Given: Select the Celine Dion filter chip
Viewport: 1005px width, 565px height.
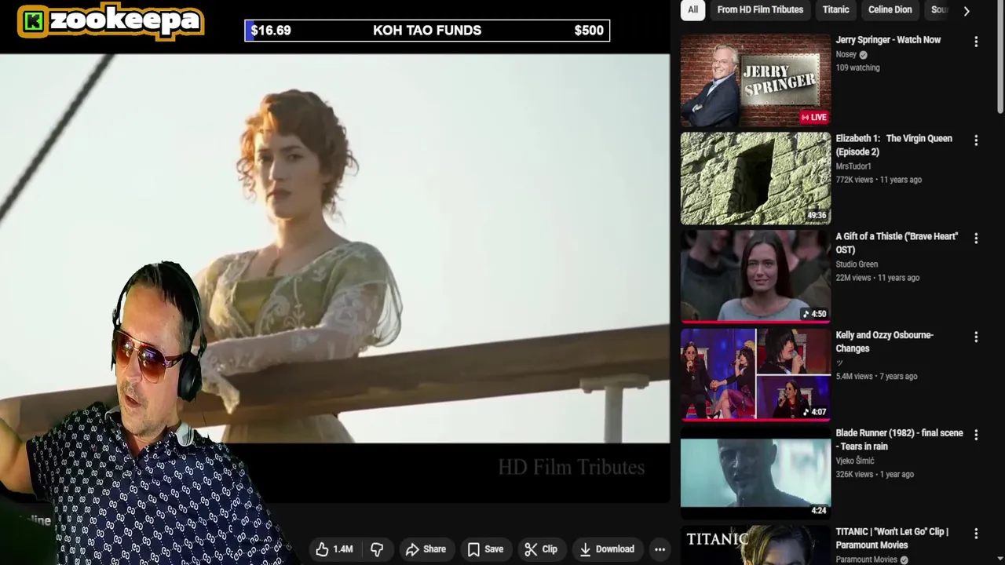Looking at the screenshot, I should [890, 9].
